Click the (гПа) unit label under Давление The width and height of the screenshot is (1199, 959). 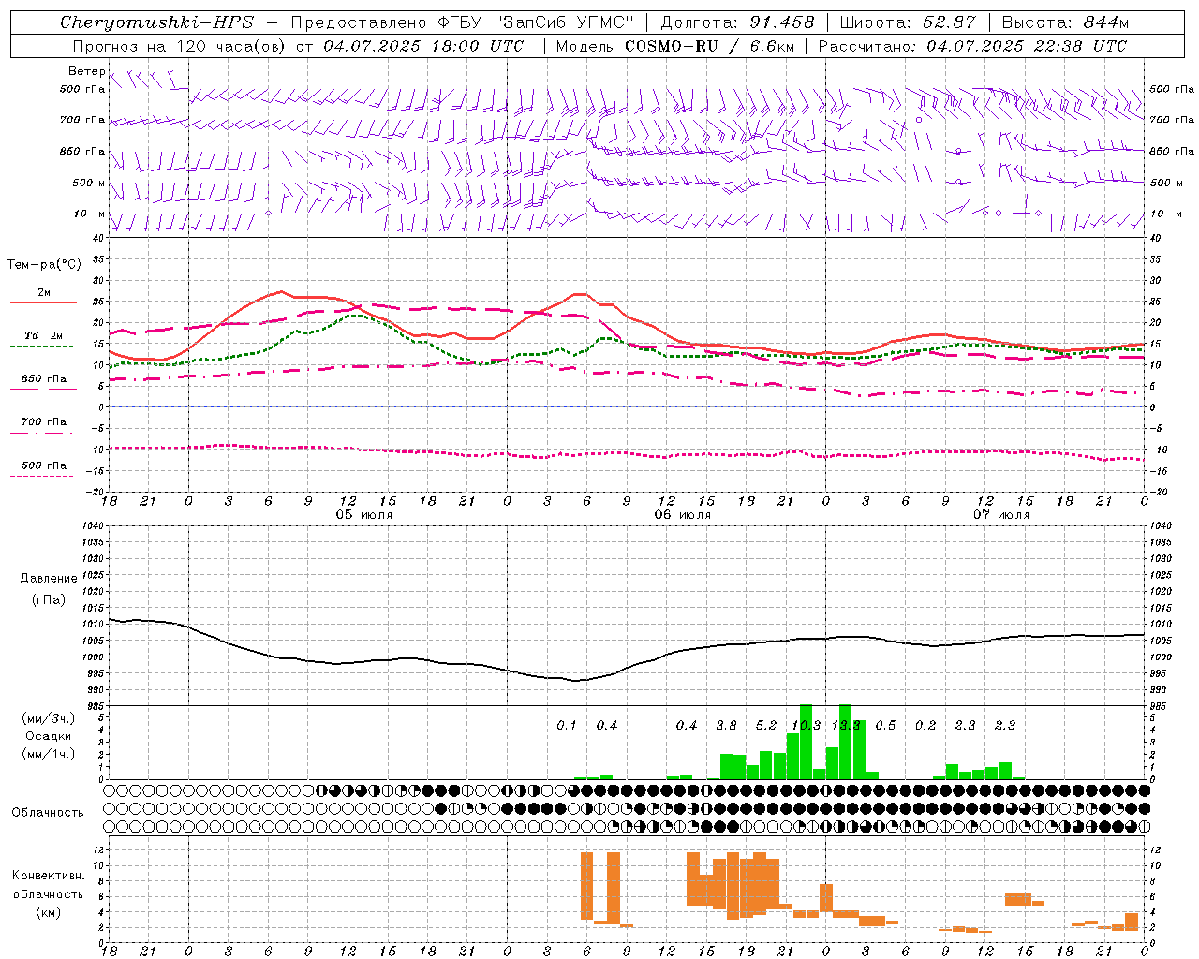pos(49,599)
